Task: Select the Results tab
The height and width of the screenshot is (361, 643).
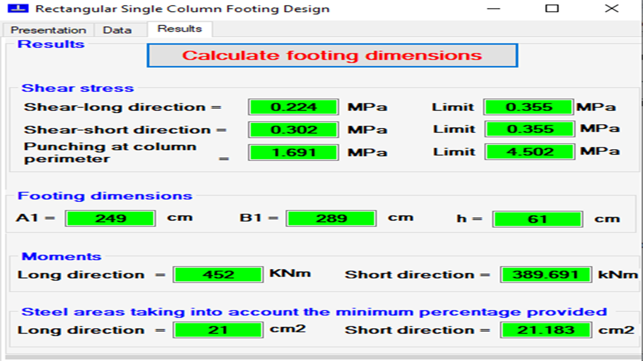Action: [x=180, y=29]
